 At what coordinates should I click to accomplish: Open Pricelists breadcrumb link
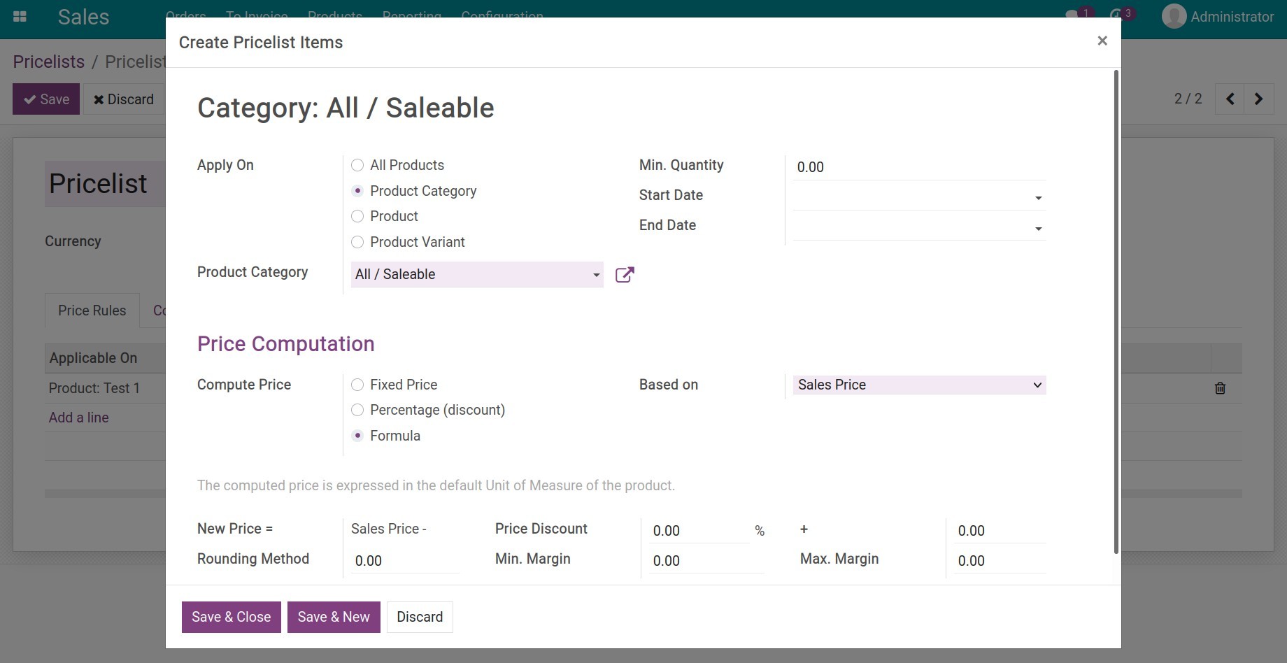click(x=49, y=62)
